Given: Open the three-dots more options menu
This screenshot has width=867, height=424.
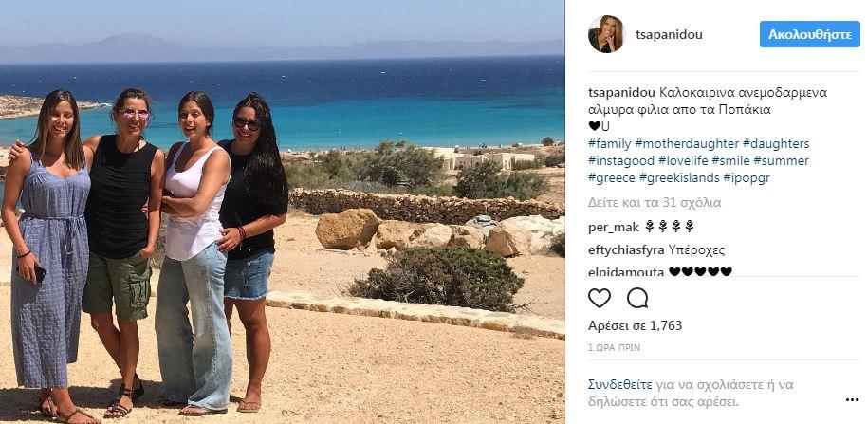Looking at the screenshot, I should (x=852, y=399).
